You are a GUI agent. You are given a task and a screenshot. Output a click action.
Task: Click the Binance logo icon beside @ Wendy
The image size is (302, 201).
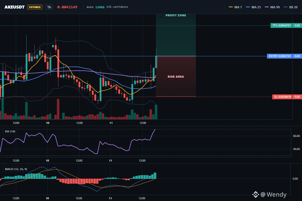point(256,194)
